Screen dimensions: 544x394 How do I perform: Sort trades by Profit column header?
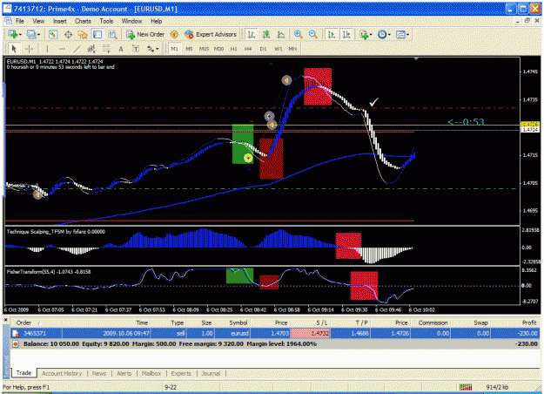515,323
